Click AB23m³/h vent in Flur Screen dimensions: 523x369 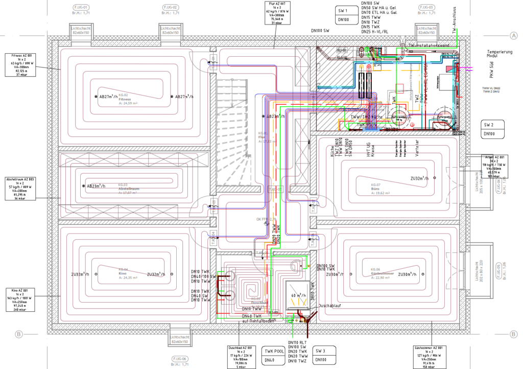(x=273, y=117)
